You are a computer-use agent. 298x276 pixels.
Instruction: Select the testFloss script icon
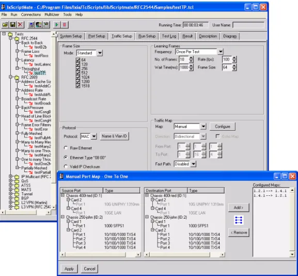click(x=30, y=56)
